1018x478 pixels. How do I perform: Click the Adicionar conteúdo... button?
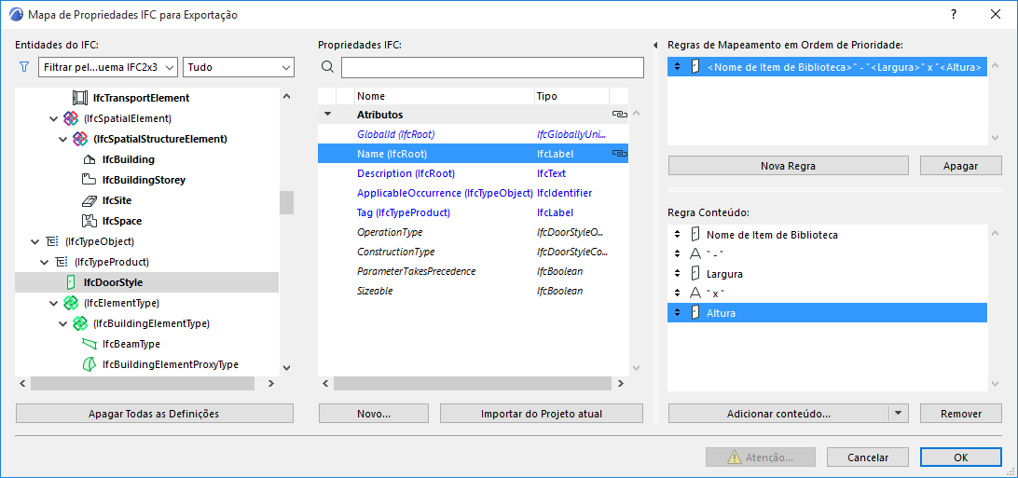click(778, 413)
